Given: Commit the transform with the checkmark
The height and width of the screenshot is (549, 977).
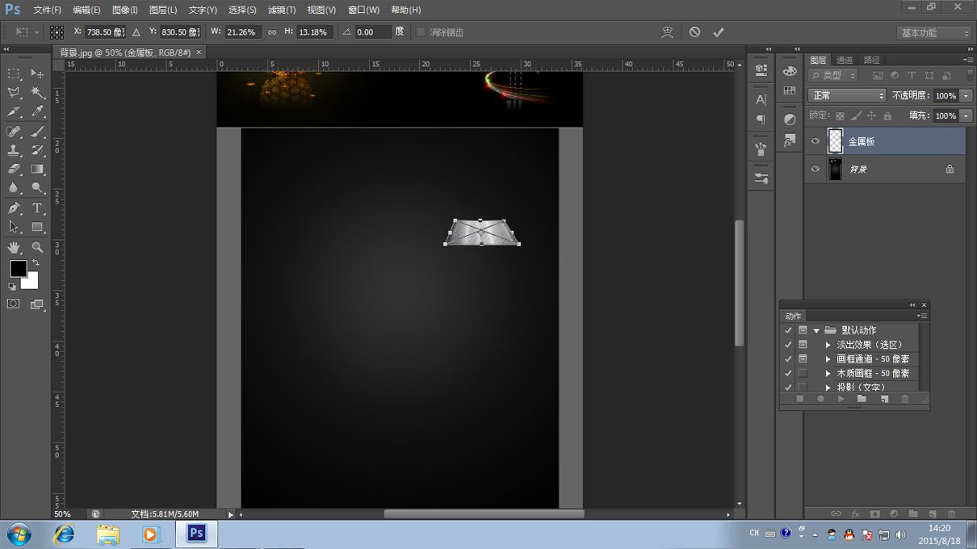Looking at the screenshot, I should (x=719, y=32).
